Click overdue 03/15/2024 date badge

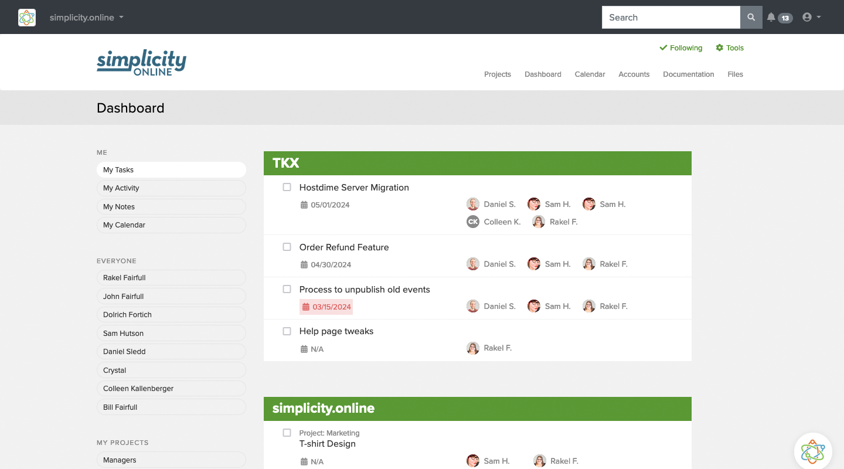pos(326,307)
